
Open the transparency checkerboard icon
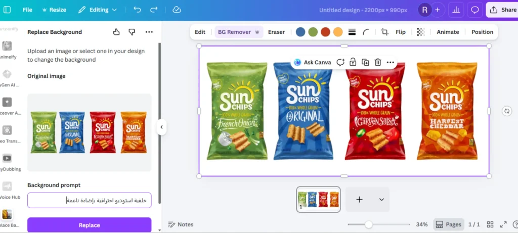pos(420,32)
